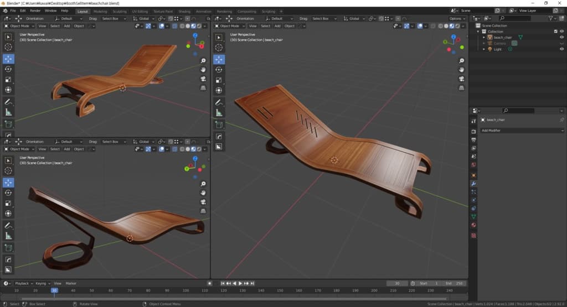Open the Keying popover in the timeline
This screenshot has height=307, width=567.
pos(41,283)
